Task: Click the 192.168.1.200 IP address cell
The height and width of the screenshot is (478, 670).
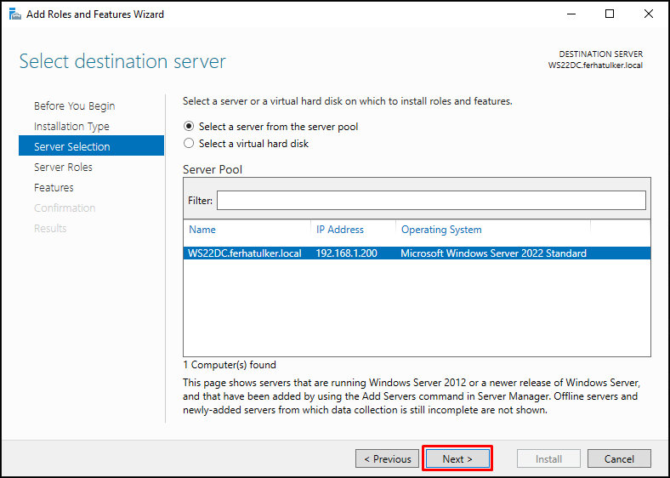Action: tap(346, 253)
